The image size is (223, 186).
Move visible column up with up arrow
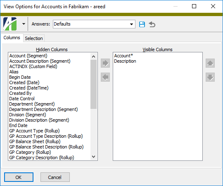210,63
